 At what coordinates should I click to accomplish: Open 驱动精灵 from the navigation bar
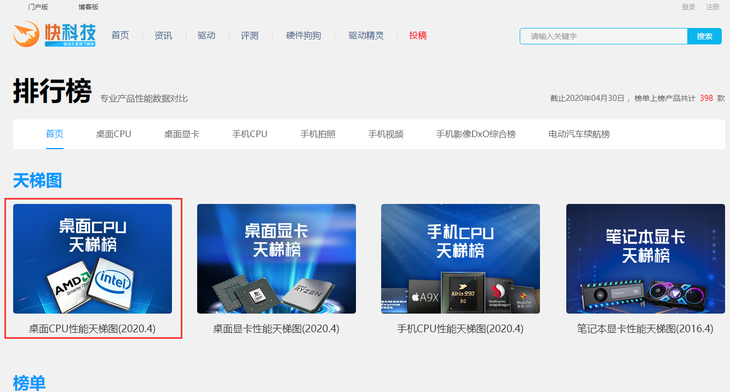tap(366, 36)
